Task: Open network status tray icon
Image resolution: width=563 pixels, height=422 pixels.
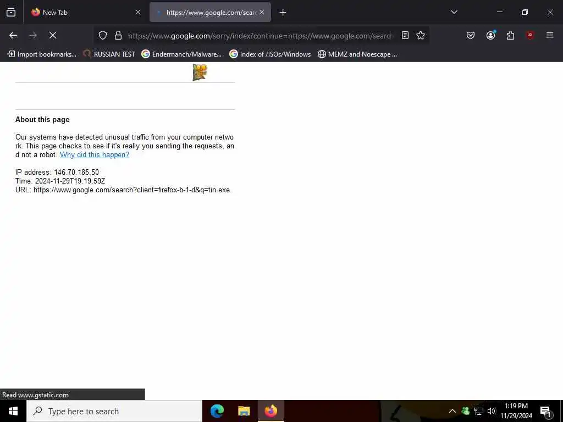Action: (x=479, y=411)
